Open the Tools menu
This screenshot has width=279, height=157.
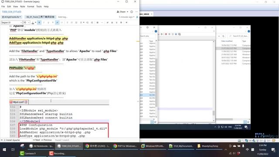click(39, 7)
